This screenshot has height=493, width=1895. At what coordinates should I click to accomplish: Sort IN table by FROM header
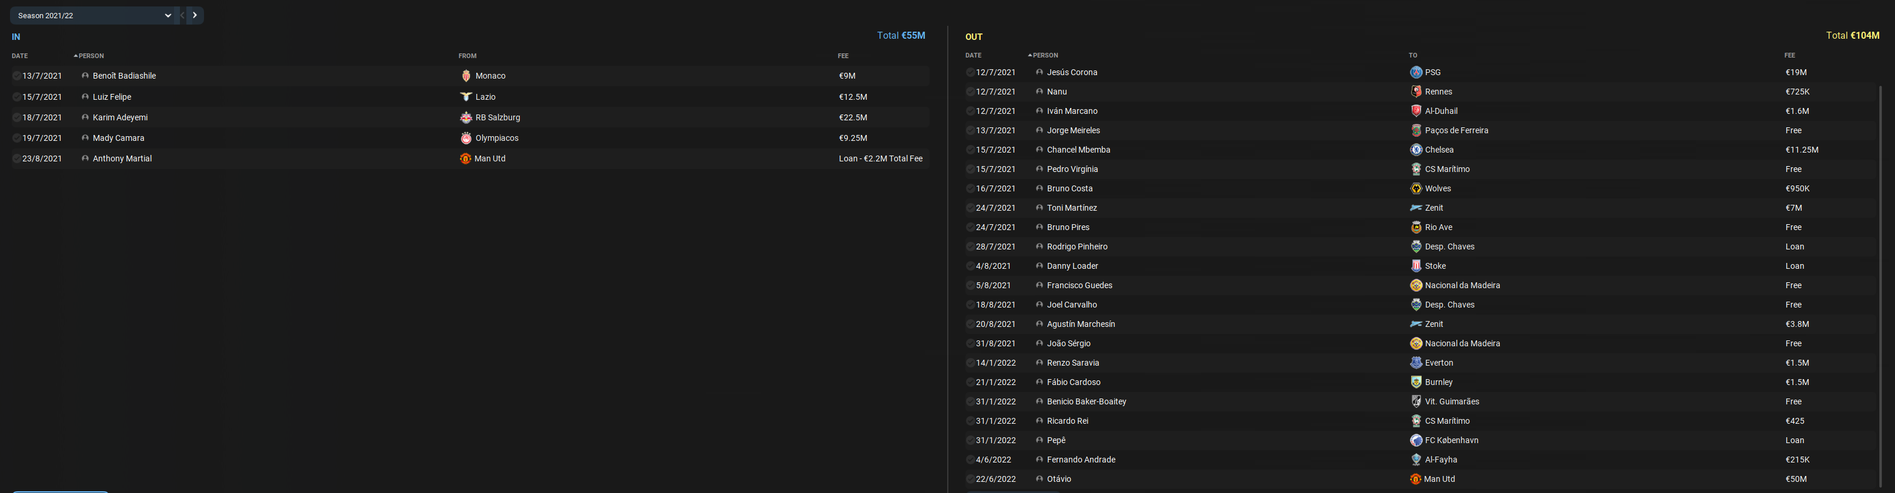point(467,56)
